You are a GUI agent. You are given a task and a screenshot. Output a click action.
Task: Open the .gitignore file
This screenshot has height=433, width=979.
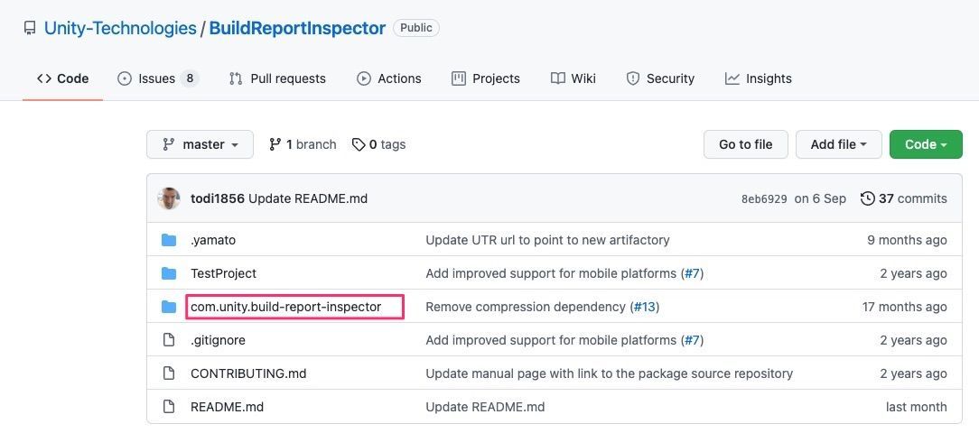click(218, 341)
